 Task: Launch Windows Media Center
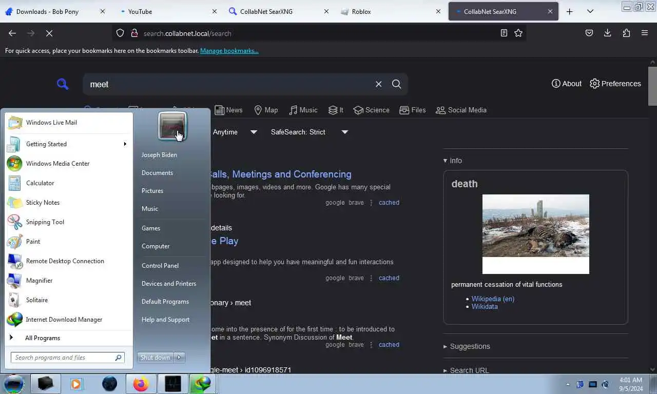tap(69, 164)
